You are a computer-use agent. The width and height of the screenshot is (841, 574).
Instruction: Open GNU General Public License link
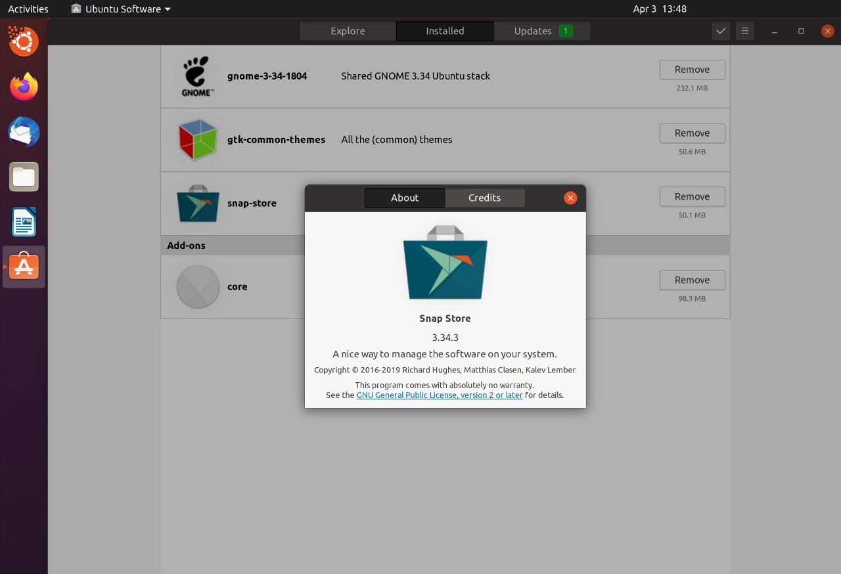point(440,395)
